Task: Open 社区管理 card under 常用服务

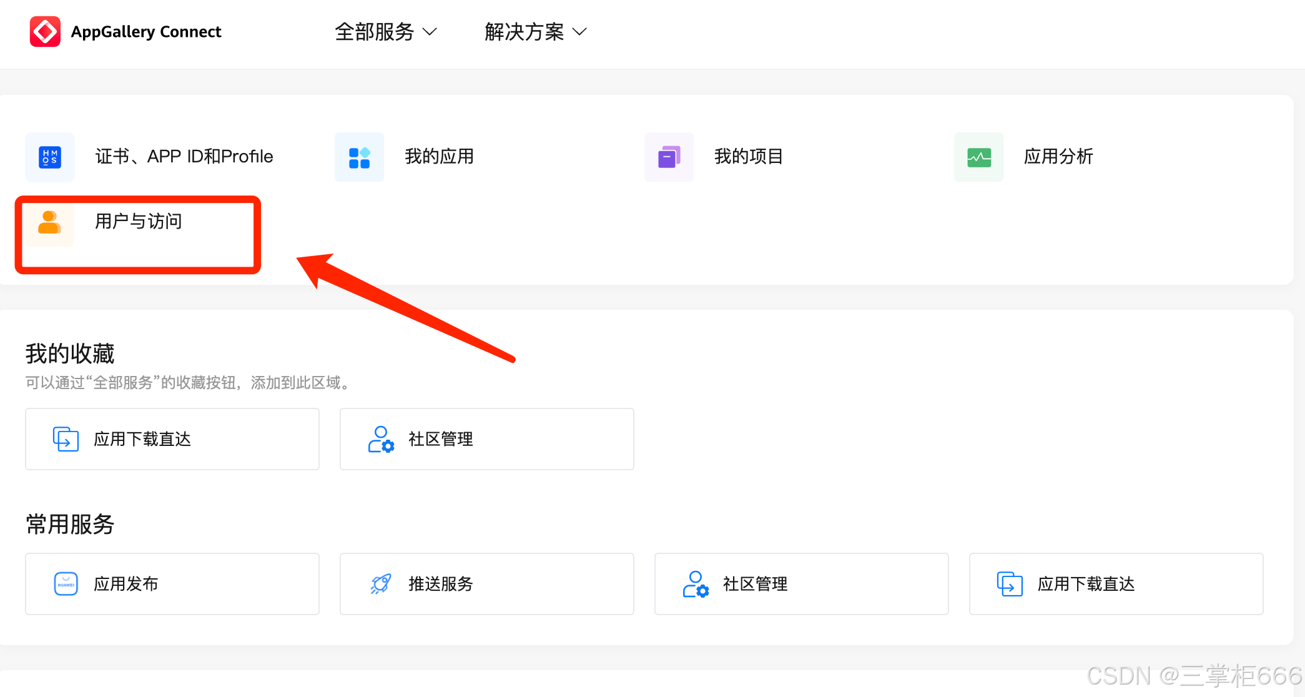Action: pos(802,584)
